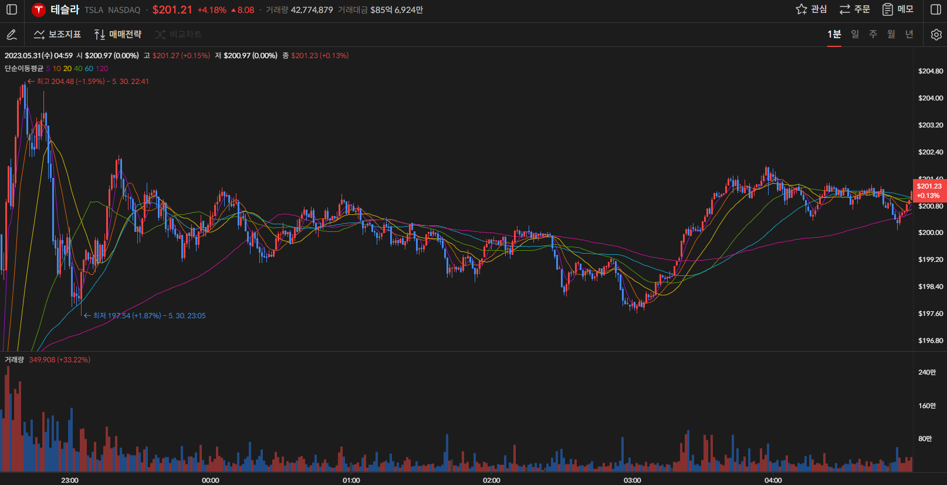
Task: Click the 240만 volume axis label
Action: click(x=927, y=372)
